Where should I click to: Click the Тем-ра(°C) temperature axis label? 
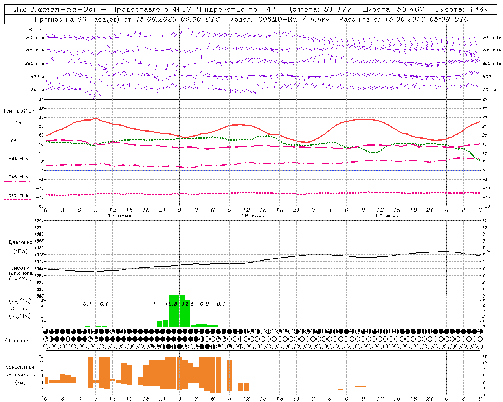click(x=18, y=111)
